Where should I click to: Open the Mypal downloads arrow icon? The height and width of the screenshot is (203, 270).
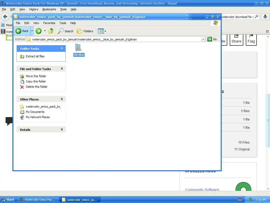click(x=265, y=17)
